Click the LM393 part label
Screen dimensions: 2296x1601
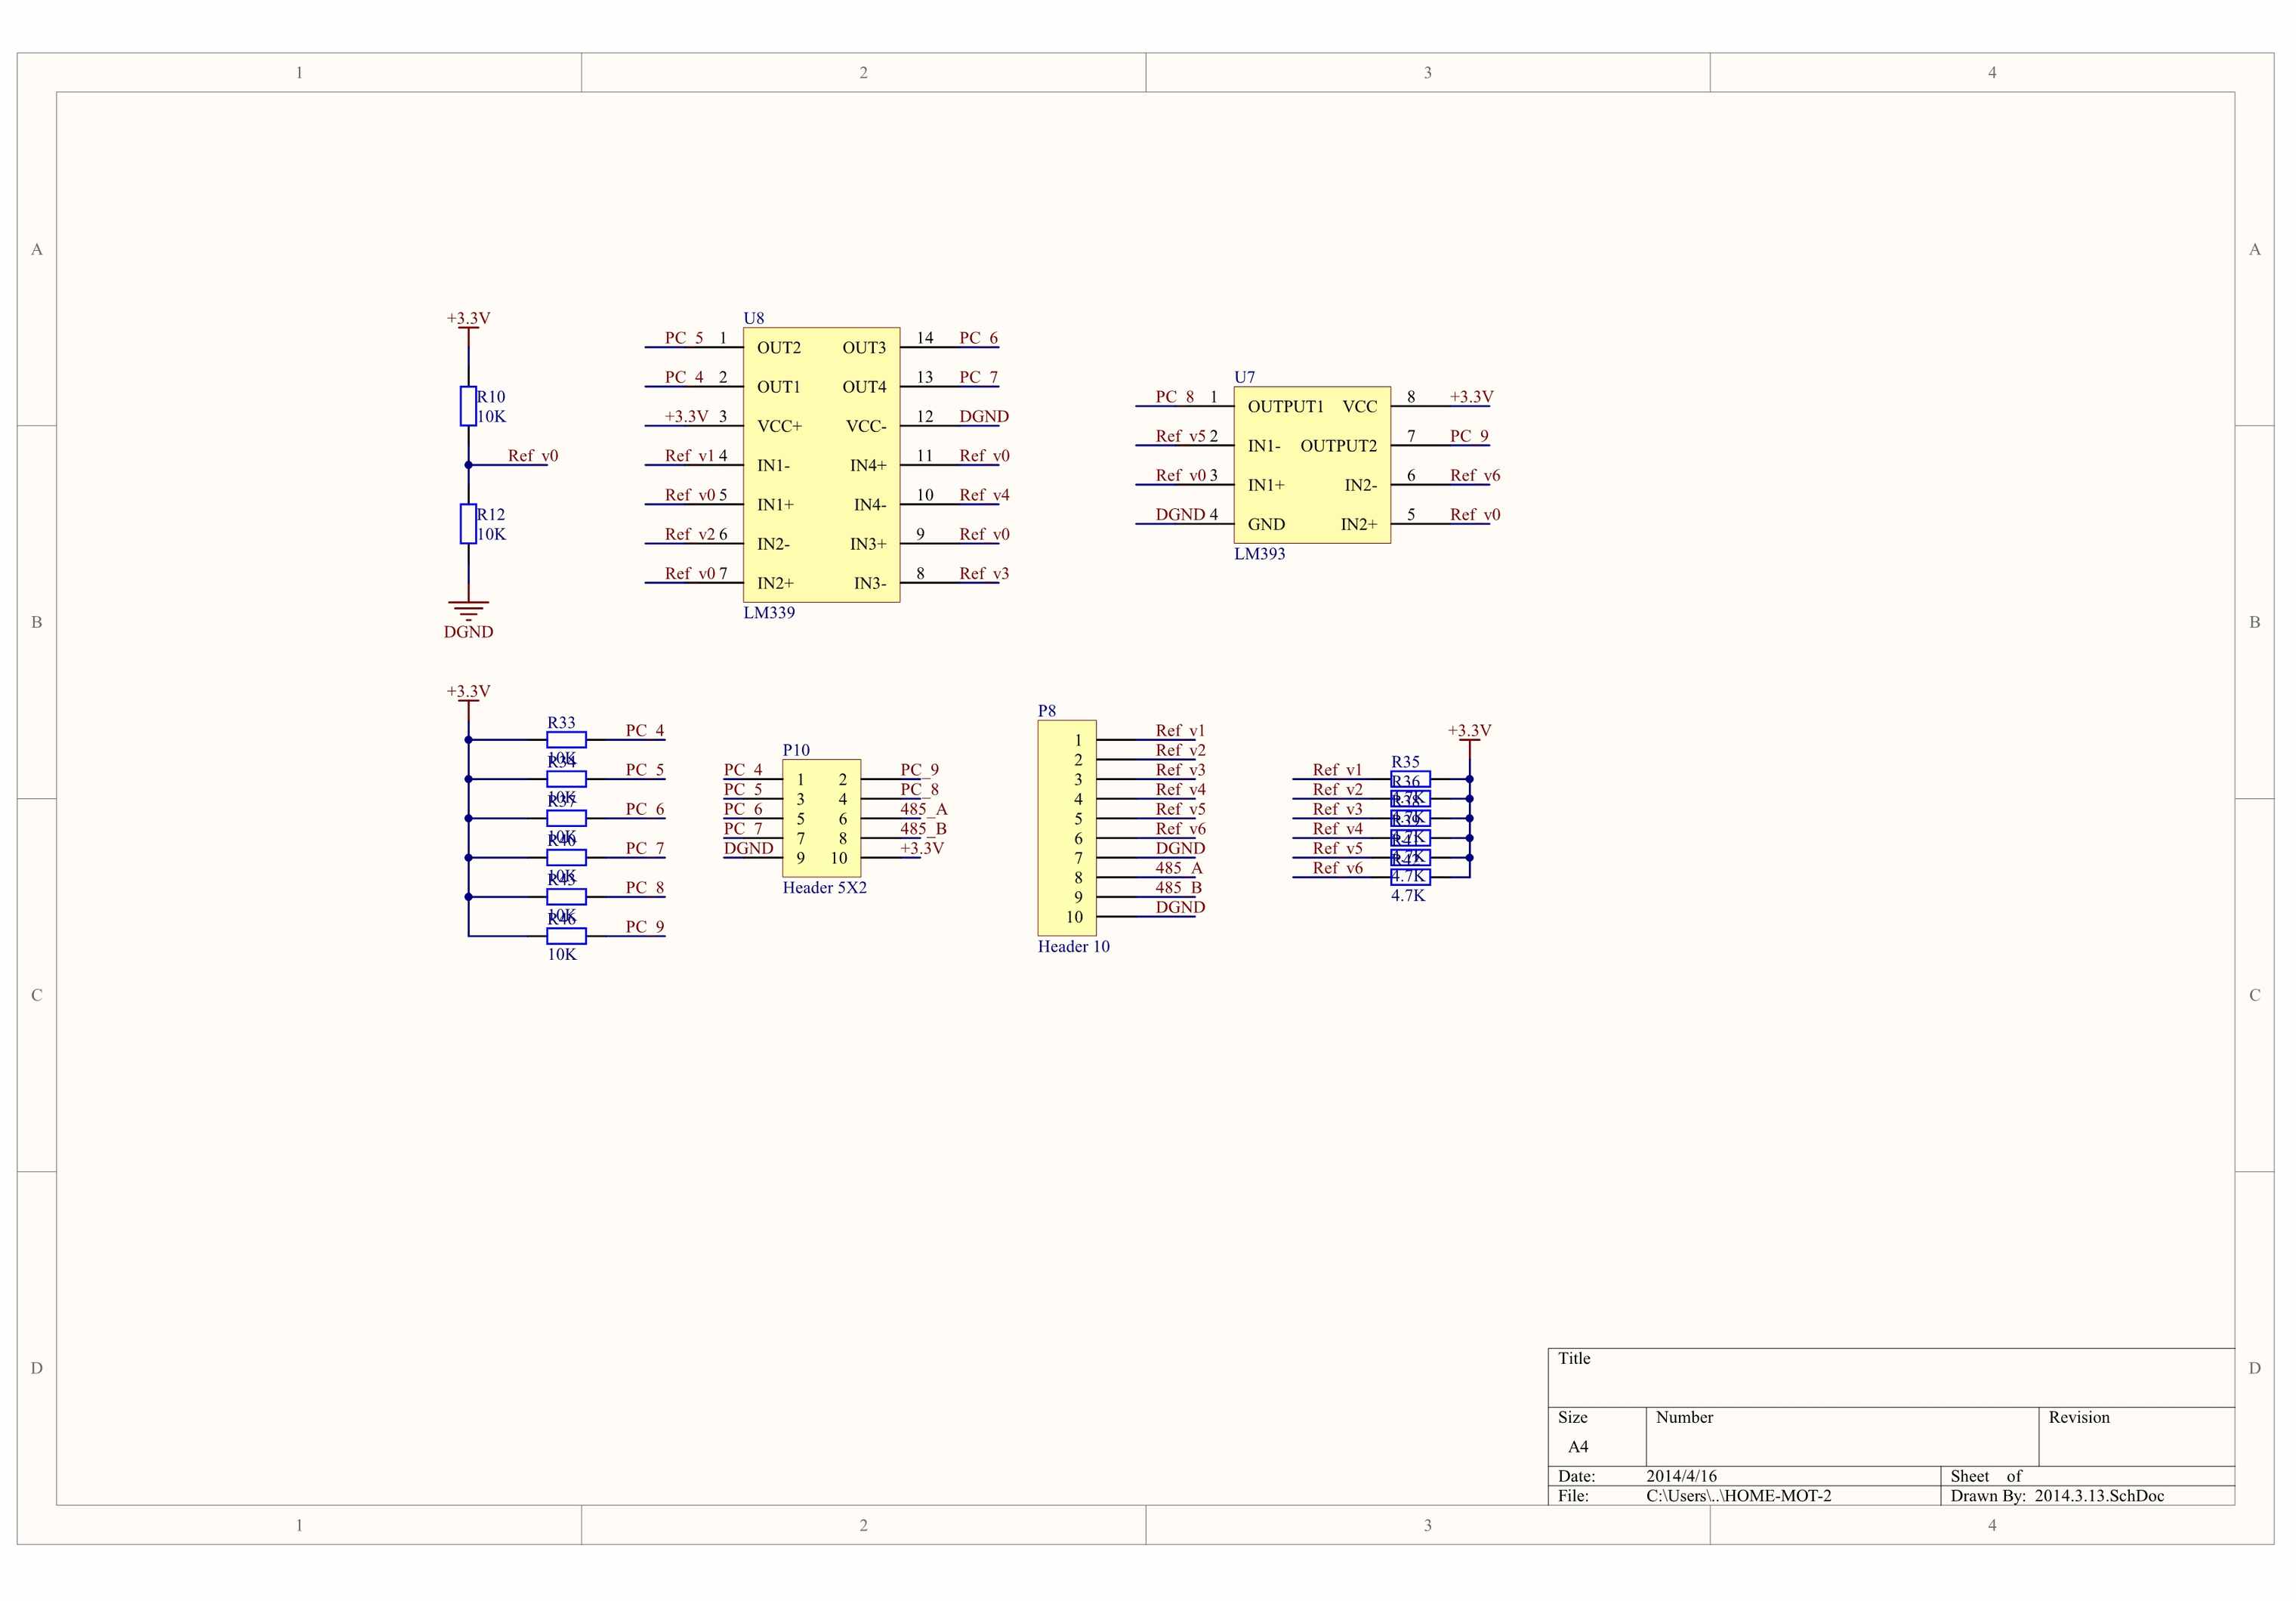1260,553
